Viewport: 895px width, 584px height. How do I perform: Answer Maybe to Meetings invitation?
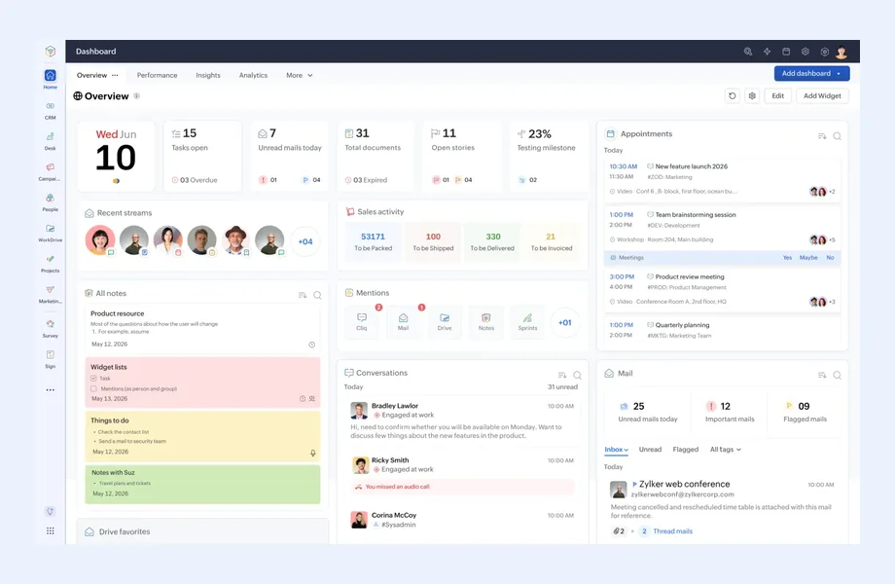click(808, 258)
